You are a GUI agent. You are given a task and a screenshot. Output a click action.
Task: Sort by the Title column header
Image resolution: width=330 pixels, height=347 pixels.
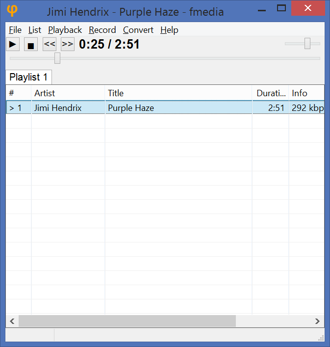(178, 93)
